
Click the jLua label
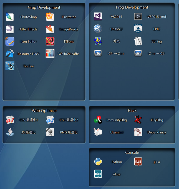[157, 162]
